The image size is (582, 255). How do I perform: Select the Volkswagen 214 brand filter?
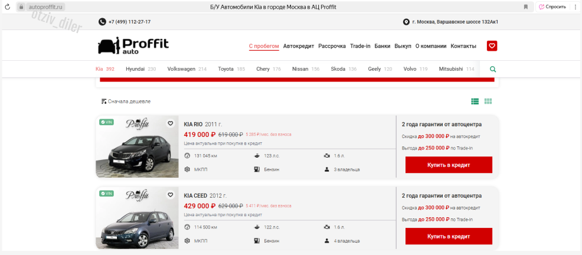pos(187,69)
